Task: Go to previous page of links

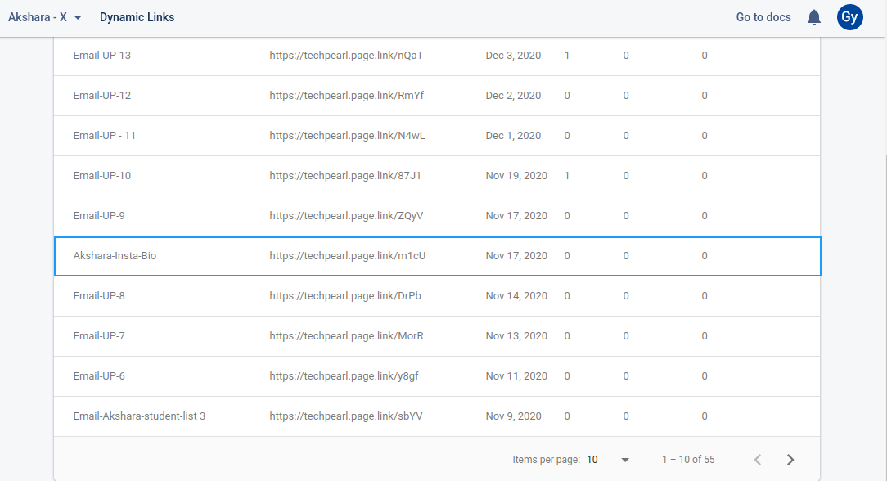Action: pos(758,460)
